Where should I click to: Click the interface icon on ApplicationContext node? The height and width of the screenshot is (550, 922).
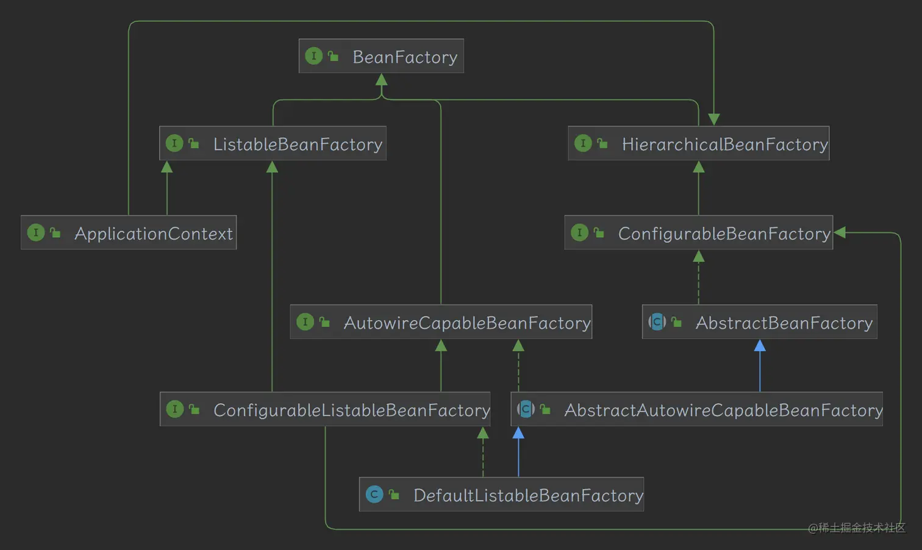click(x=36, y=232)
